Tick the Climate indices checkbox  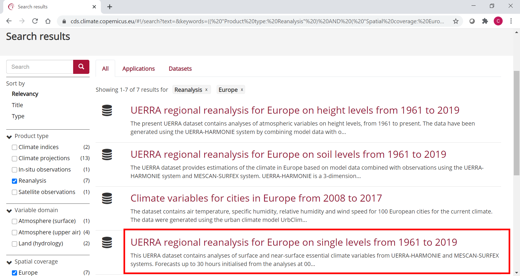(15, 147)
